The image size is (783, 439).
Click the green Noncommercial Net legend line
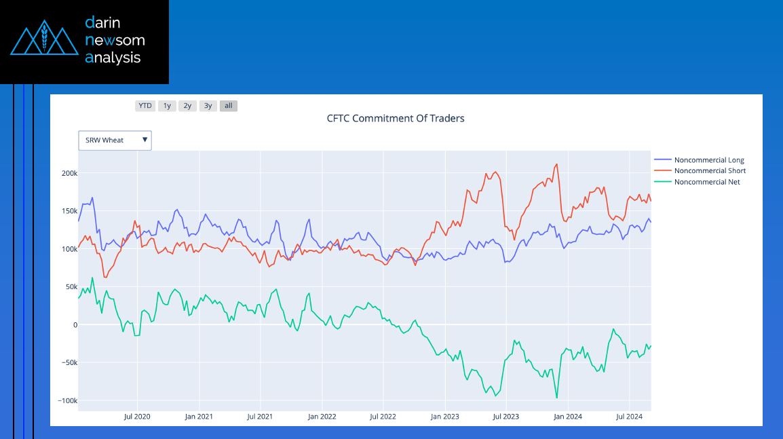tap(662, 182)
